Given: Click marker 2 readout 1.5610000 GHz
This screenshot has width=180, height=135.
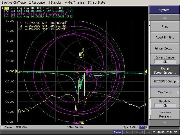Looking at the screenshot, I should [43, 26].
